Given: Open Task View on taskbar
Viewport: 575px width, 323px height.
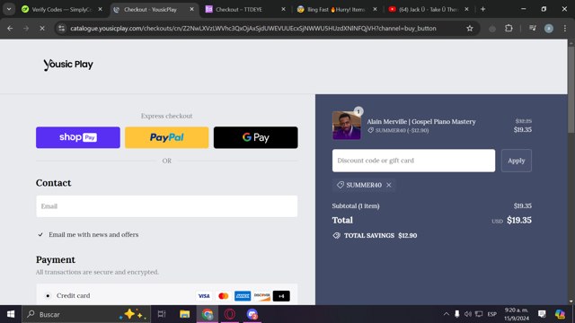Looking at the screenshot, I should click(162, 314).
